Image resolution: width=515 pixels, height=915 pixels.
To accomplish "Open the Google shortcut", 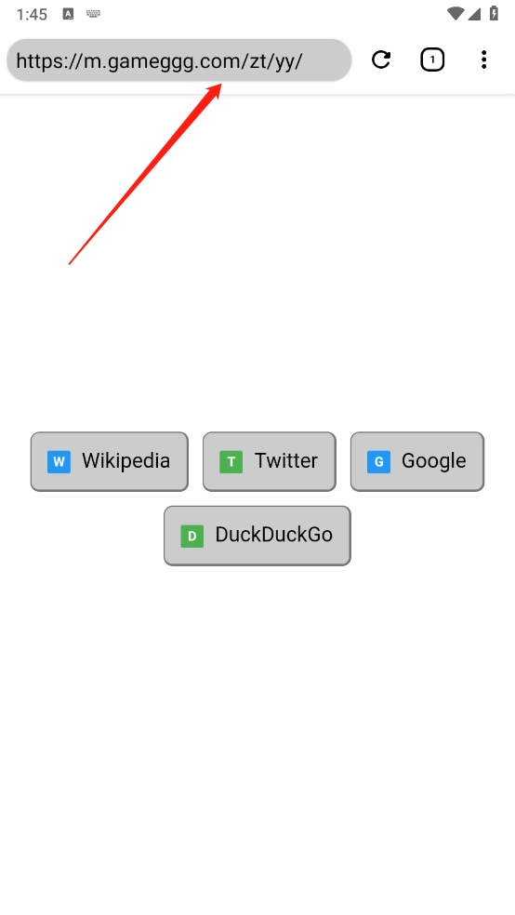I will (x=417, y=461).
